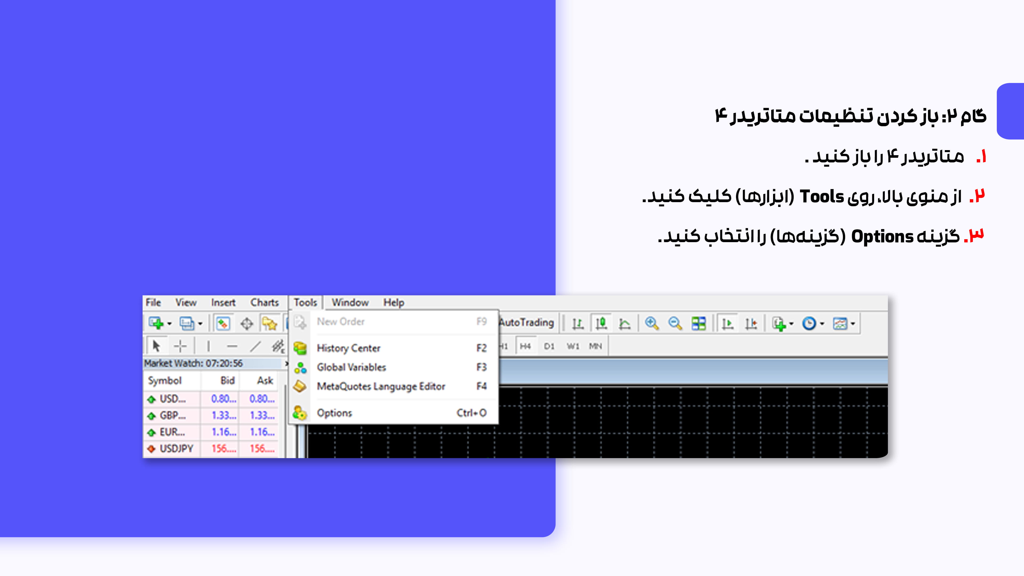The image size is (1024, 576).
Task: Toggle candlestick chart mode
Action: tap(601, 323)
